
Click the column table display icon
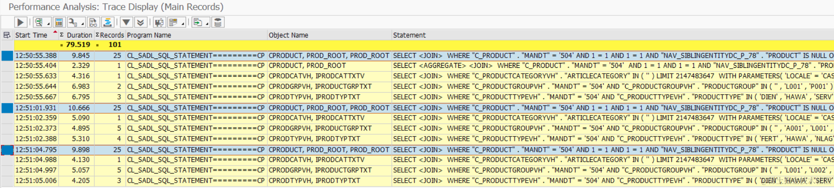coord(59,22)
